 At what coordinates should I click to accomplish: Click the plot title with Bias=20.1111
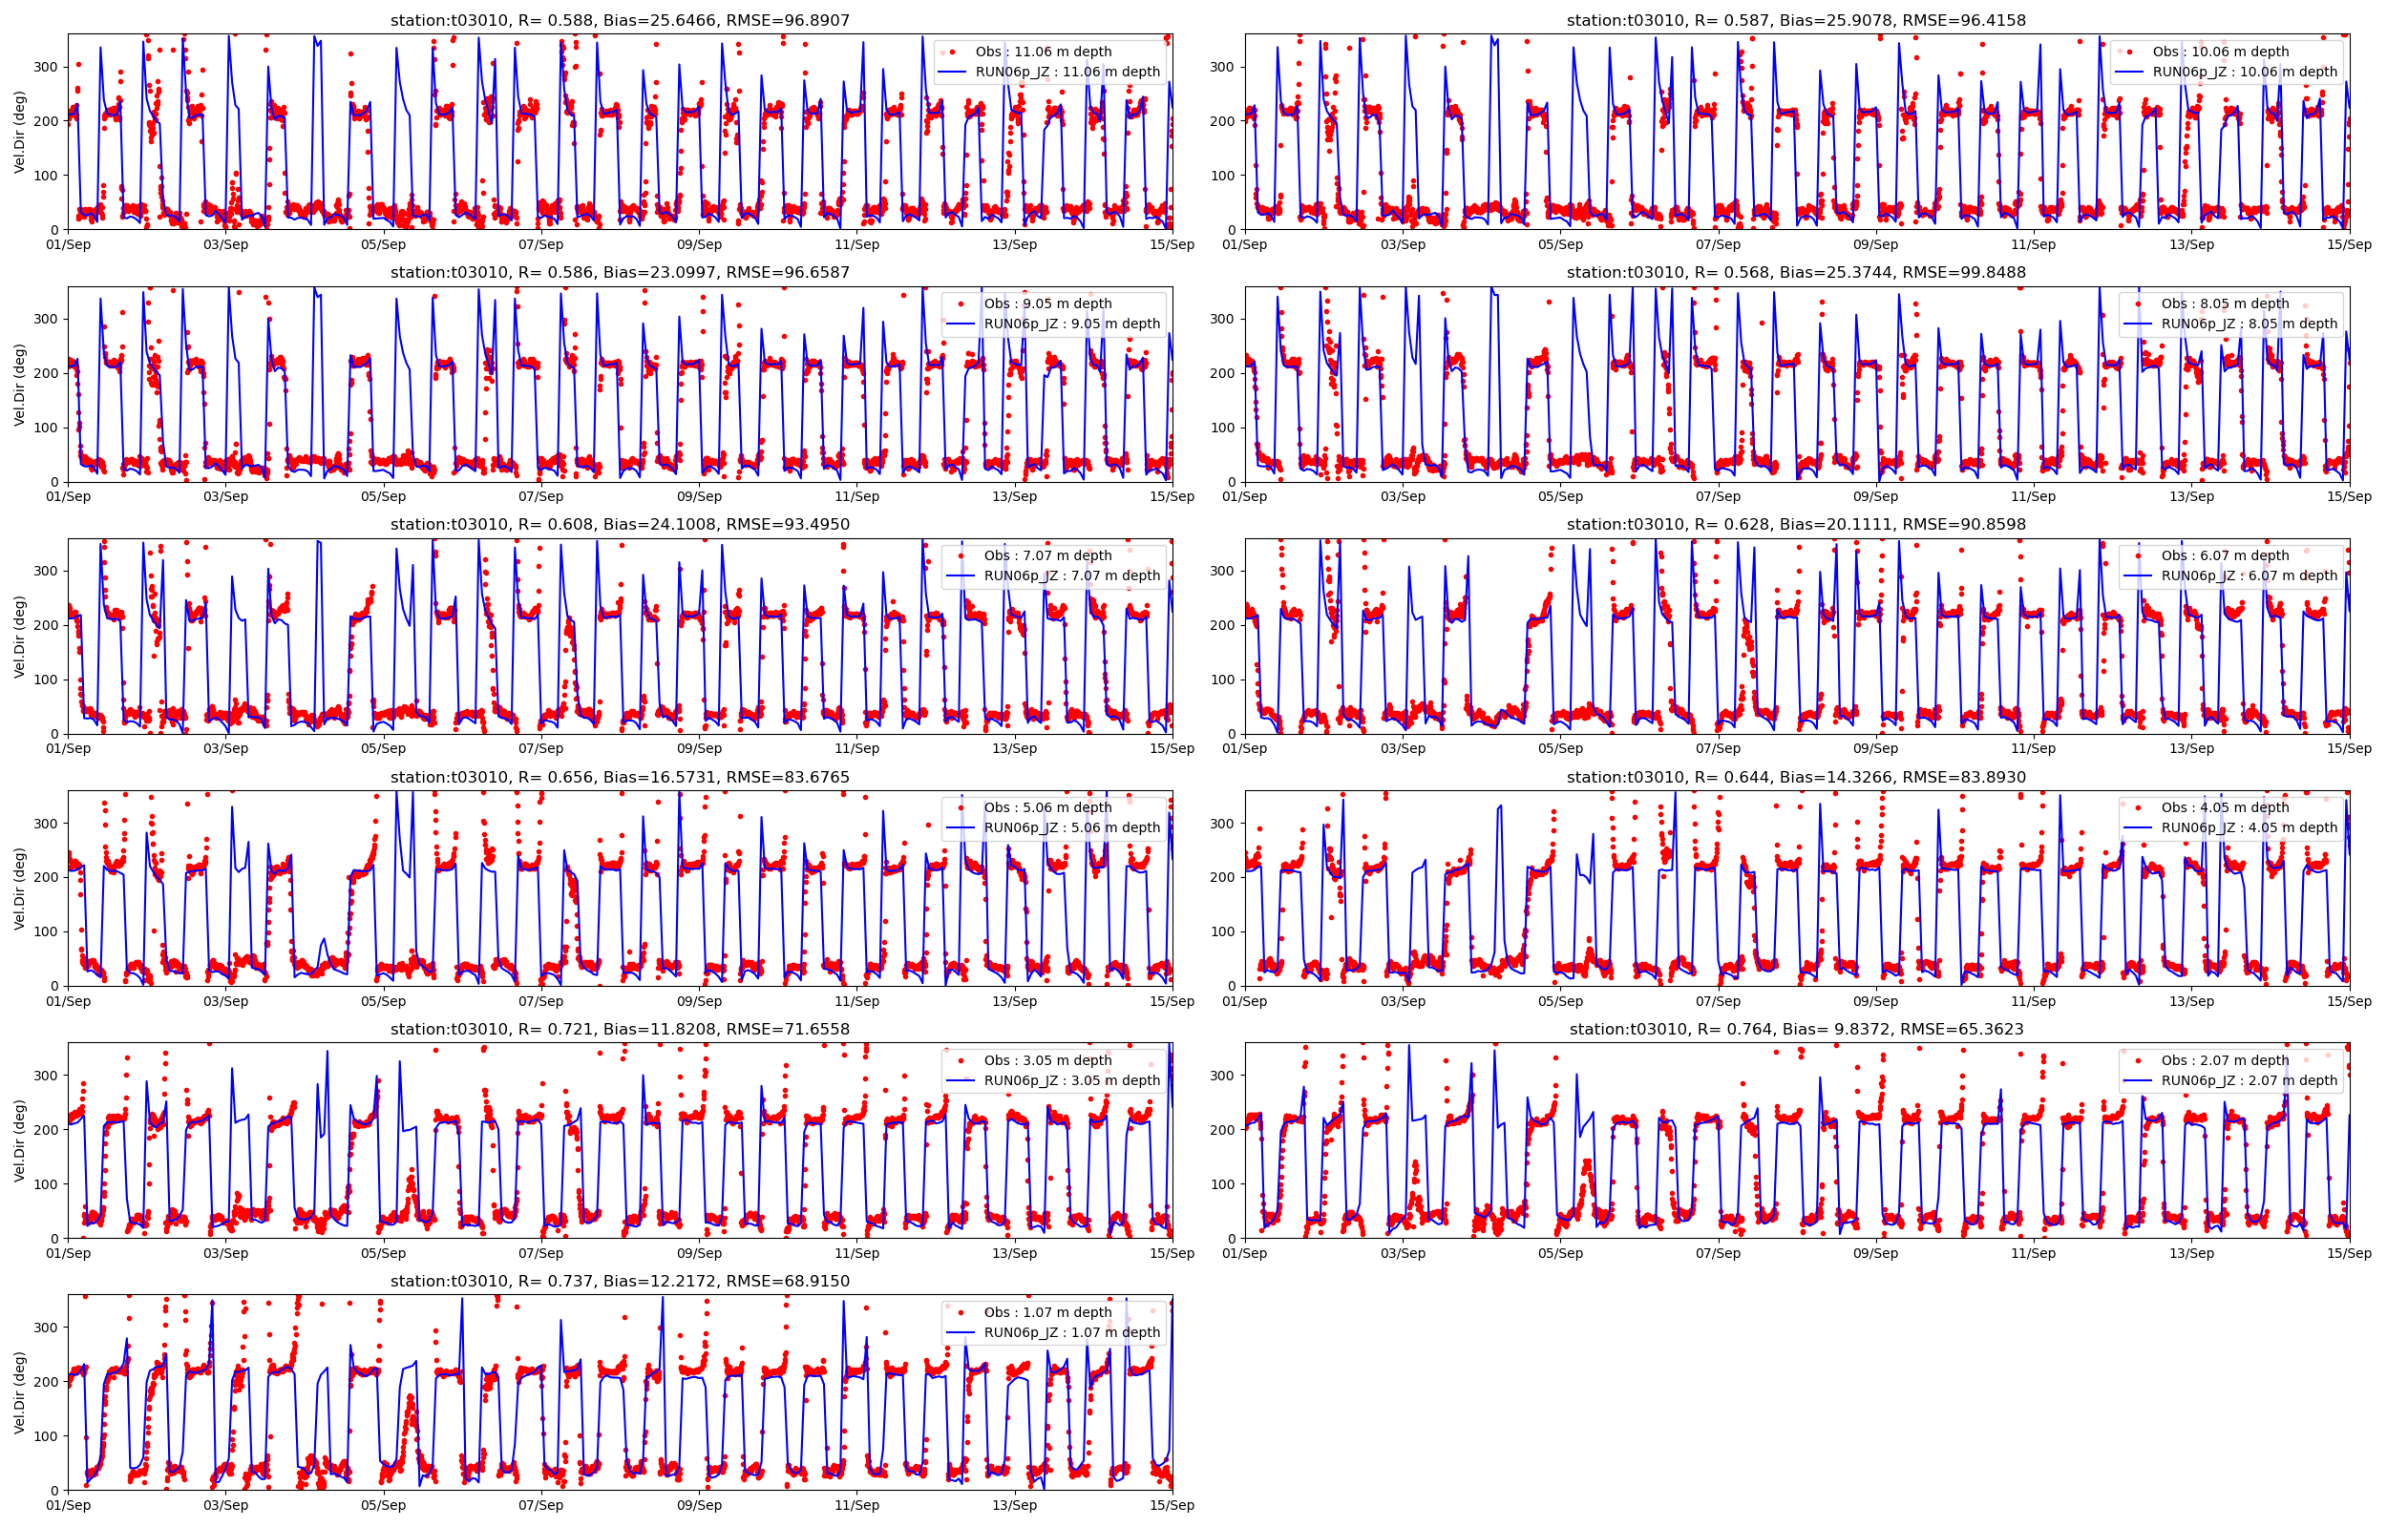point(1796,525)
